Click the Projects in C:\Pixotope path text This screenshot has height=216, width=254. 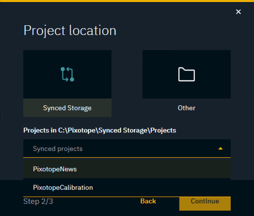pyautogui.click(x=100, y=131)
